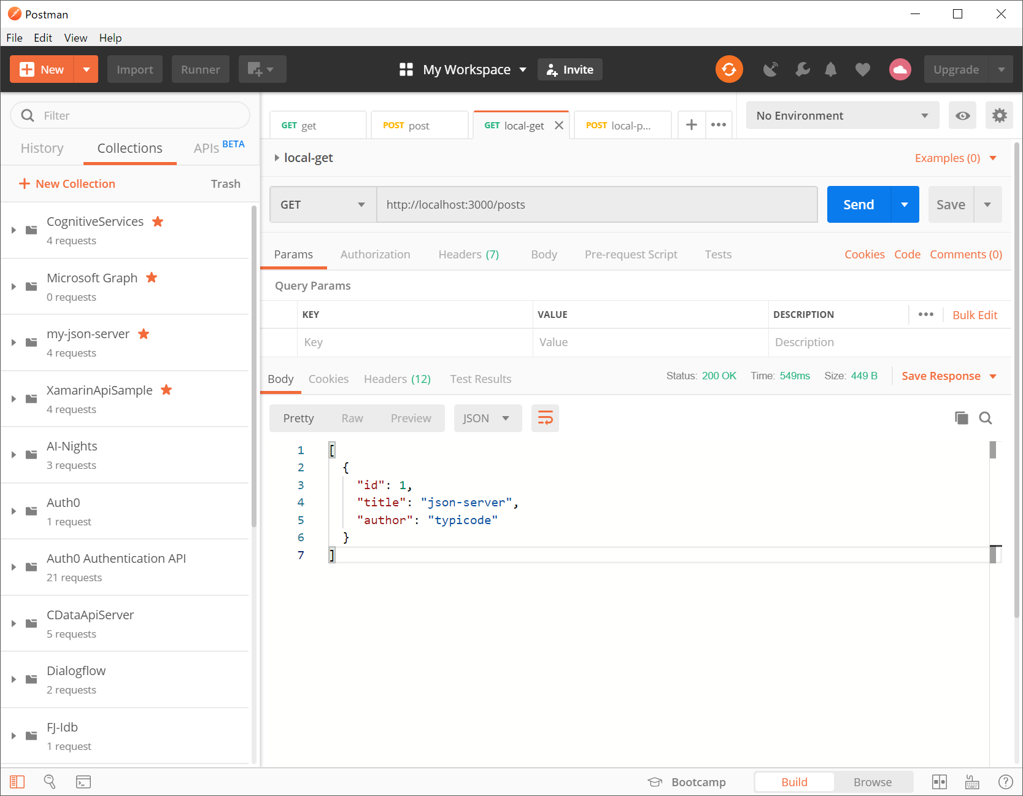Click the collections Filter search box
This screenshot has width=1023, height=796.
click(130, 115)
